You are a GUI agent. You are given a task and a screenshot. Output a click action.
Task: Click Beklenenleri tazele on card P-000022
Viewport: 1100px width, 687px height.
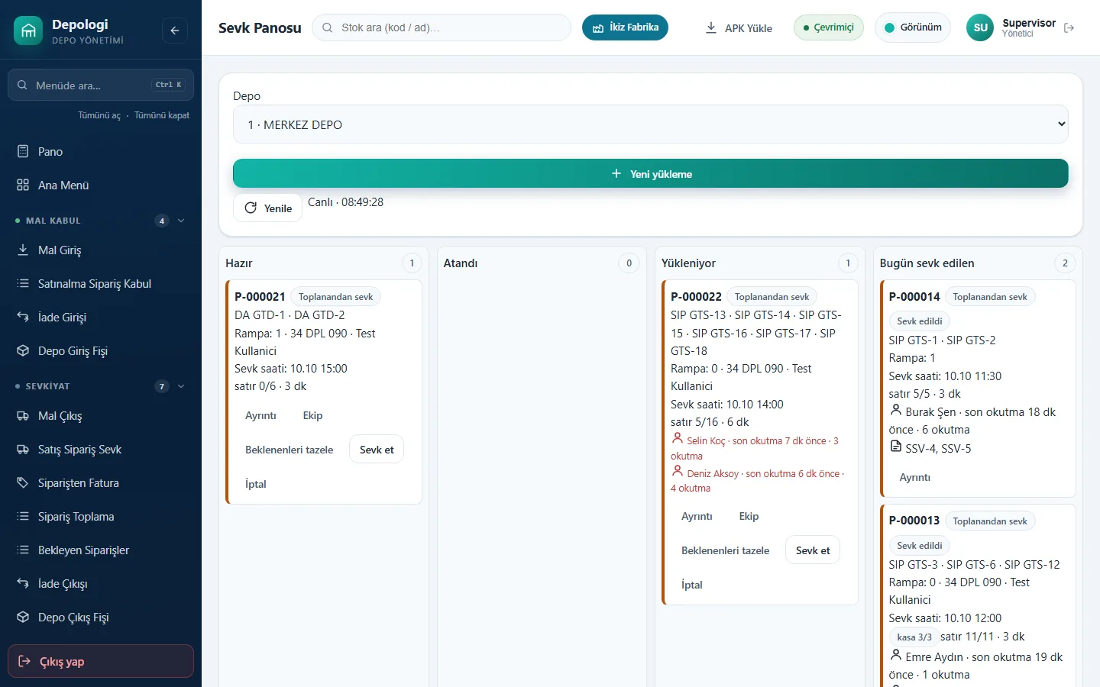[725, 550]
